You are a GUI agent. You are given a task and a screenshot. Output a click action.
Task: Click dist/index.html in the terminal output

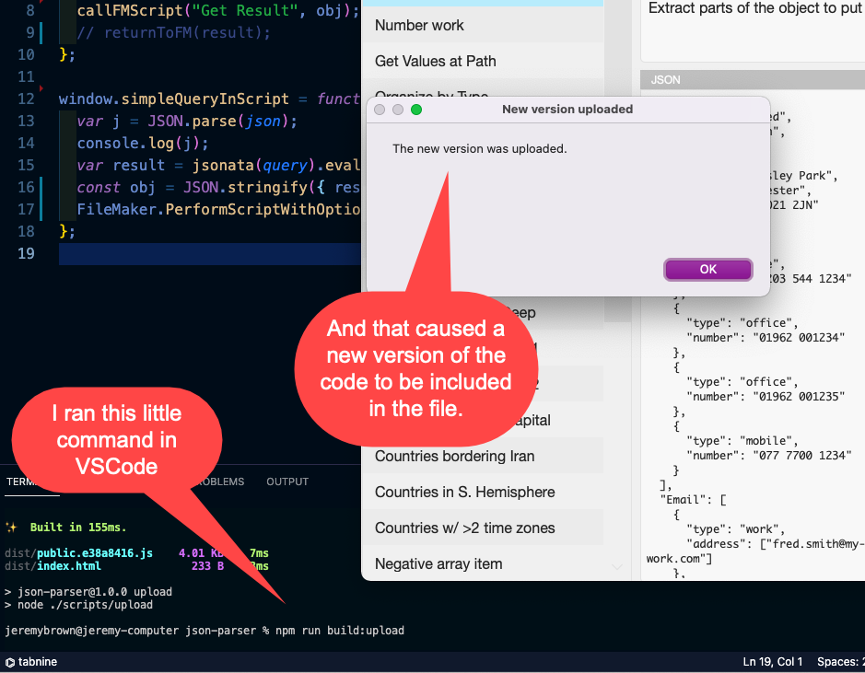(x=53, y=566)
